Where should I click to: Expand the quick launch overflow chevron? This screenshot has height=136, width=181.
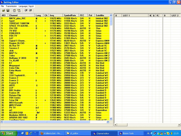(35, 132)
